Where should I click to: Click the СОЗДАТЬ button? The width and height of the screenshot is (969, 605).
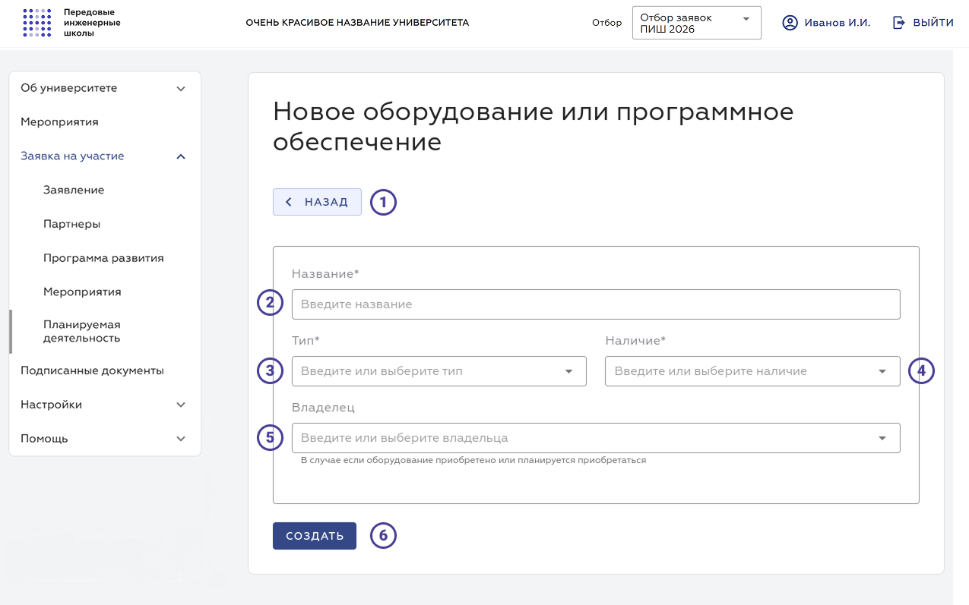[x=315, y=536]
